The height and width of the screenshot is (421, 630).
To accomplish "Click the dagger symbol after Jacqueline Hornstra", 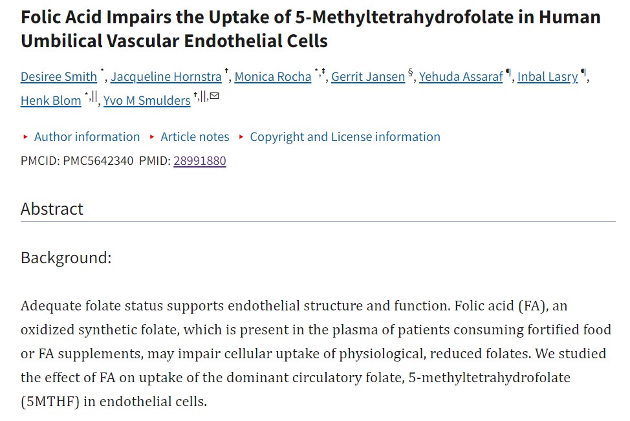I will [226, 73].
